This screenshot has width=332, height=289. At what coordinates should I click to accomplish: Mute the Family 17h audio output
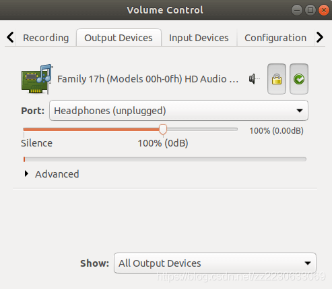255,79
